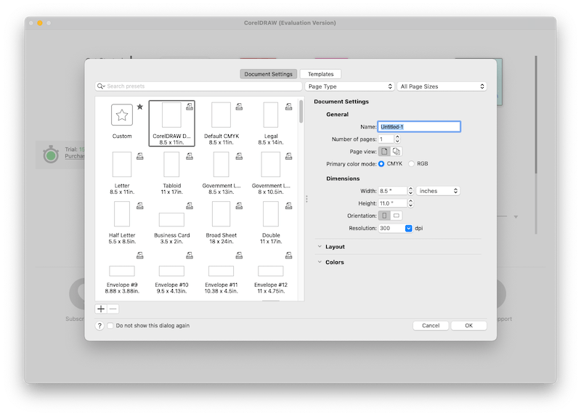Select the Custom preset star icon

(x=122, y=115)
